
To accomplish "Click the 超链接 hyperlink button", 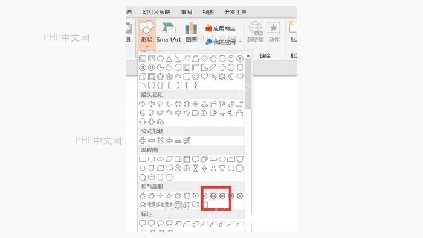I will [x=255, y=32].
